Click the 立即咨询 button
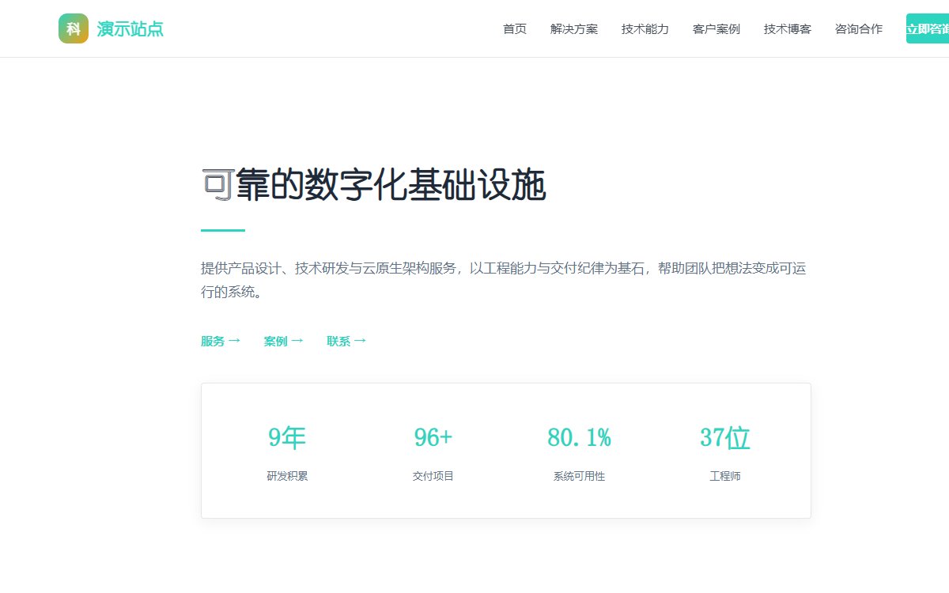 tap(928, 28)
